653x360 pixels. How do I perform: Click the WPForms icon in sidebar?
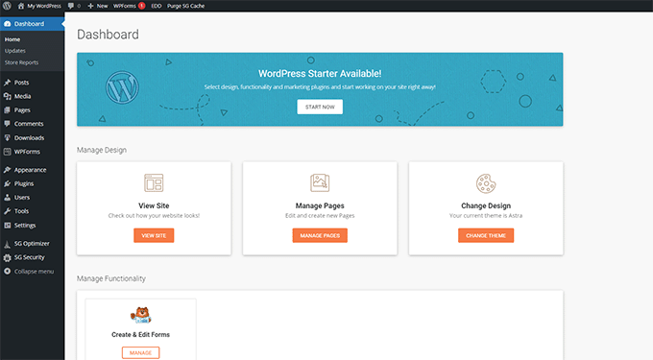click(7, 152)
